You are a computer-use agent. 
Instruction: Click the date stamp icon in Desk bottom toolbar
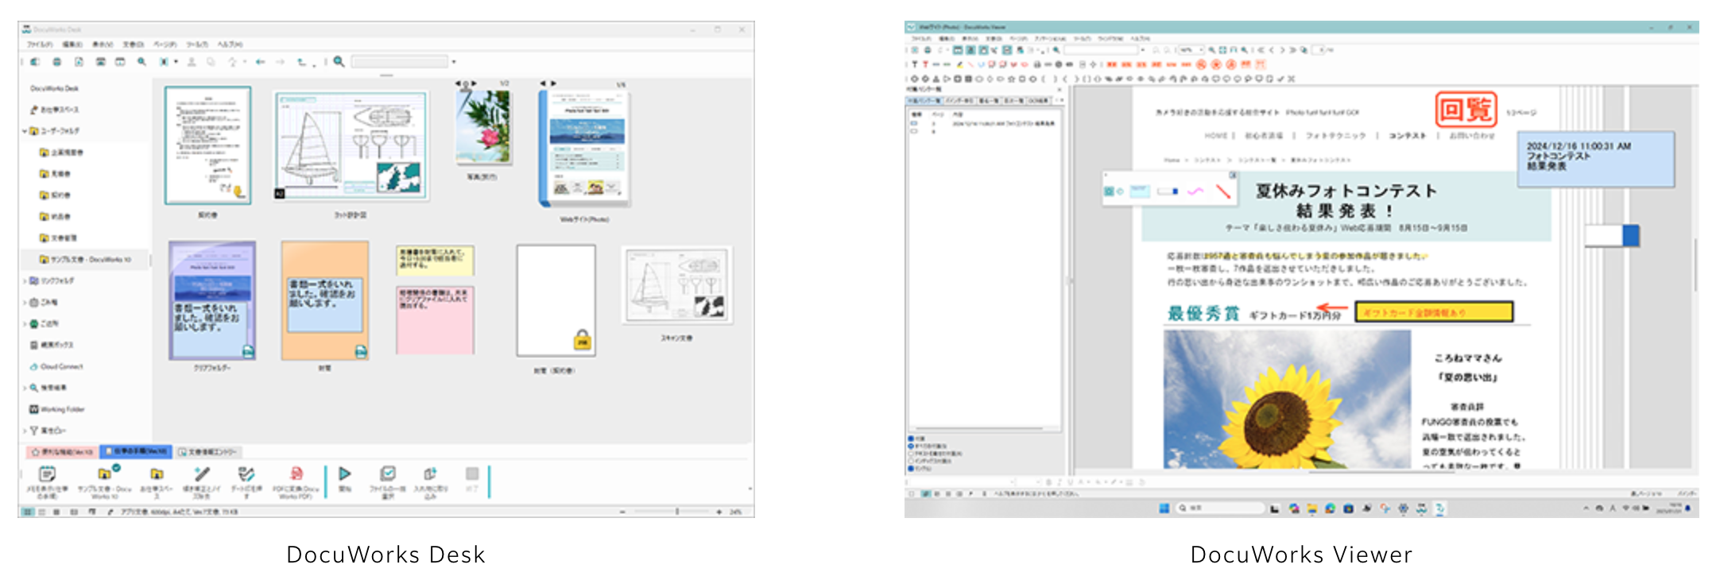coord(246,474)
